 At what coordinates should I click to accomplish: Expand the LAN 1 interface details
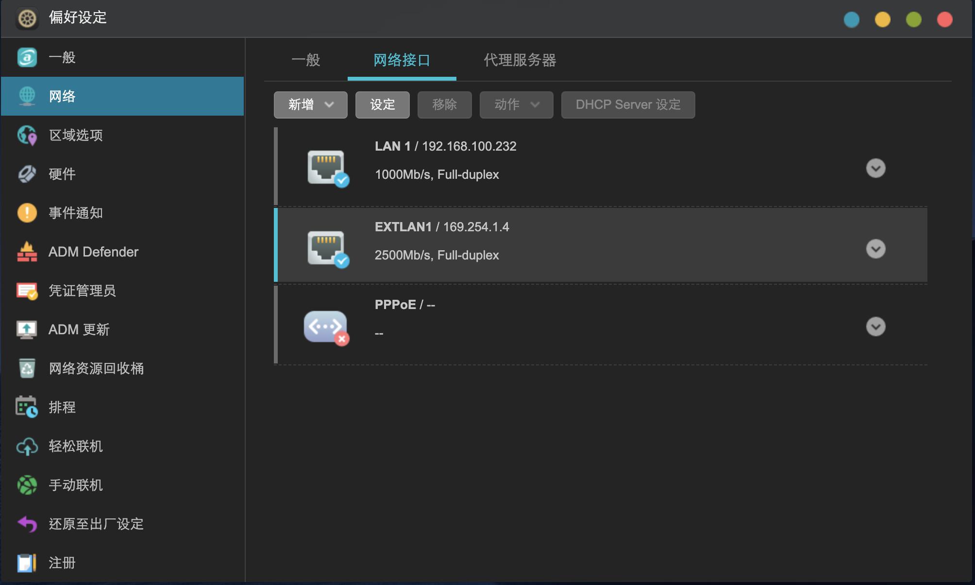(875, 169)
